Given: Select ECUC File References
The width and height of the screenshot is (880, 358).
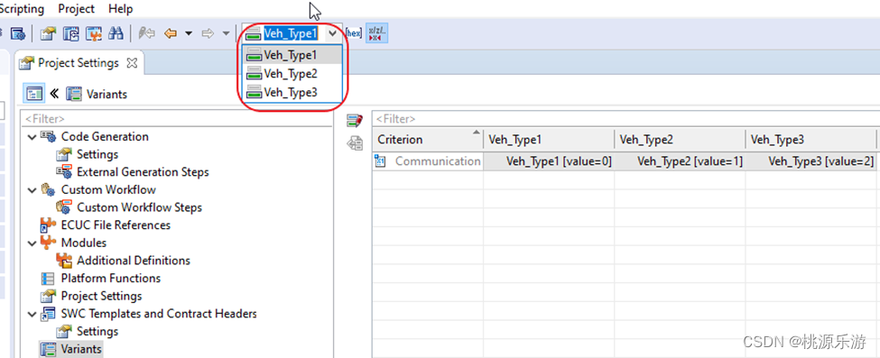Looking at the screenshot, I should (x=116, y=225).
